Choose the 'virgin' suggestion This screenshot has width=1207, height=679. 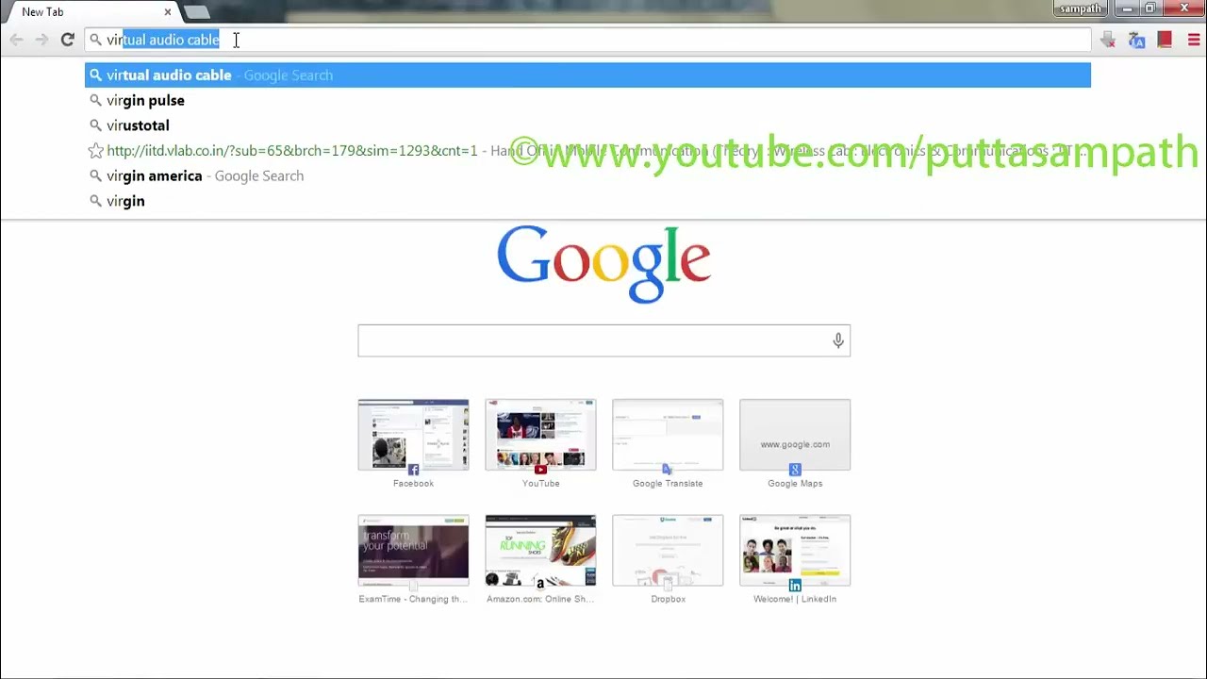point(587,201)
